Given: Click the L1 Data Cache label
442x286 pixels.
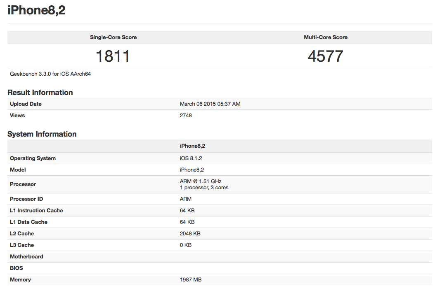Looking at the screenshot, I should pos(28,222).
